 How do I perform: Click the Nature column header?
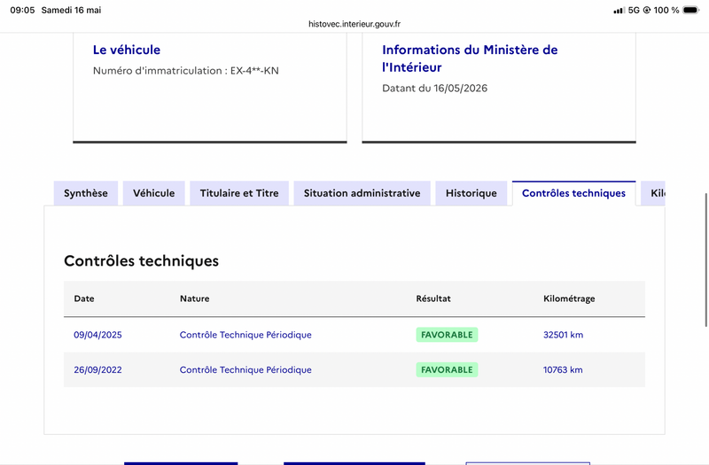[194, 298]
